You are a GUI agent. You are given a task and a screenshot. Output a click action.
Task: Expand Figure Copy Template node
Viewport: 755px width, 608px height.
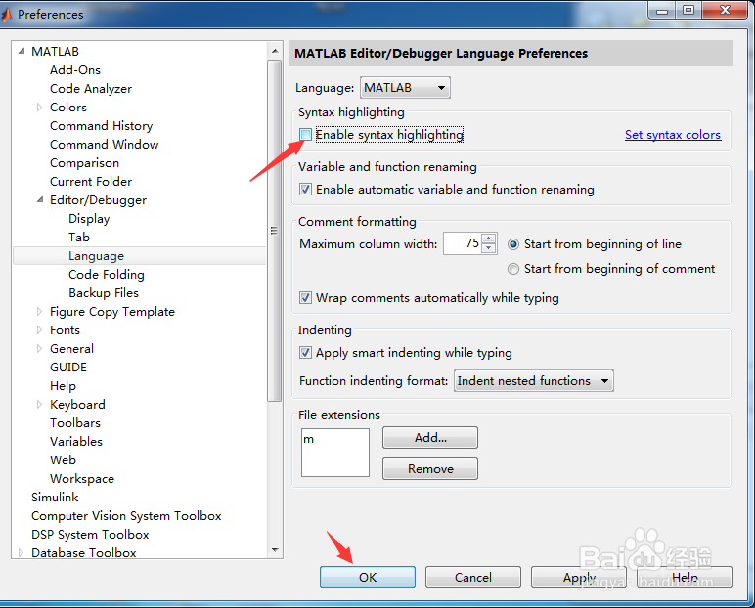coord(39,312)
